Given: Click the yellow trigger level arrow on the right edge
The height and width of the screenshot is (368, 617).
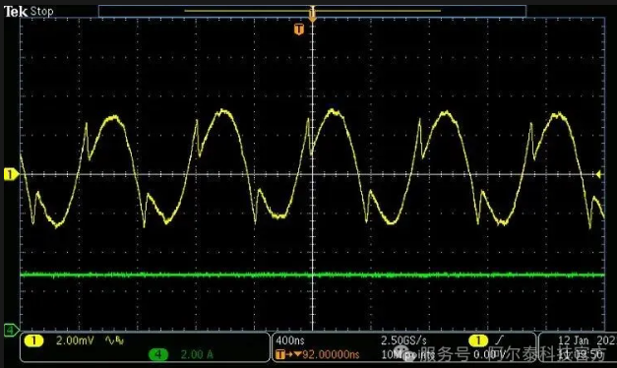Looking at the screenshot, I should click(x=599, y=174).
